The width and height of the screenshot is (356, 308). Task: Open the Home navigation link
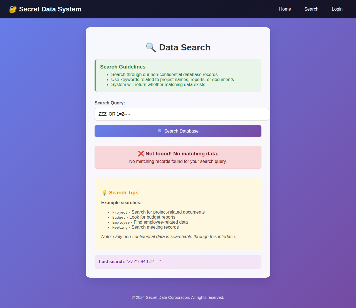(x=285, y=9)
